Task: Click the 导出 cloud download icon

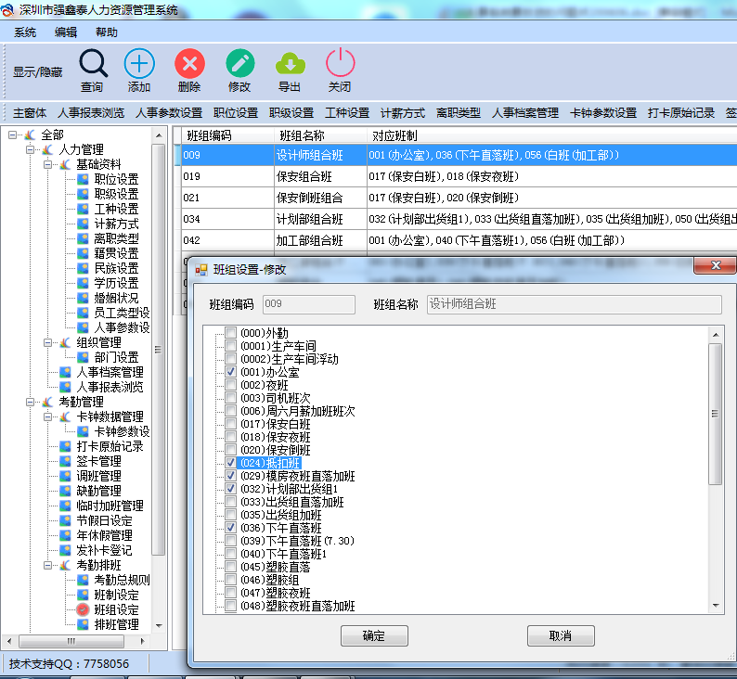Action: pyautogui.click(x=290, y=64)
